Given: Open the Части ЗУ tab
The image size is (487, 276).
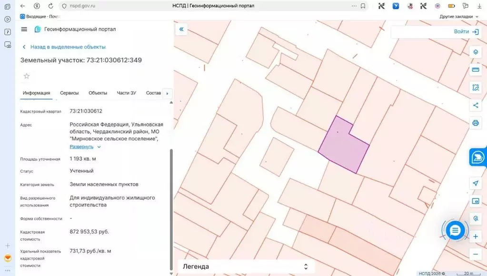Looking at the screenshot, I should [126, 93].
